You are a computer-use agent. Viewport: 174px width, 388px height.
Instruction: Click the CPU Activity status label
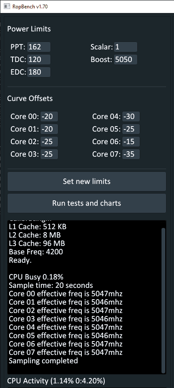pyautogui.click(x=56, y=381)
